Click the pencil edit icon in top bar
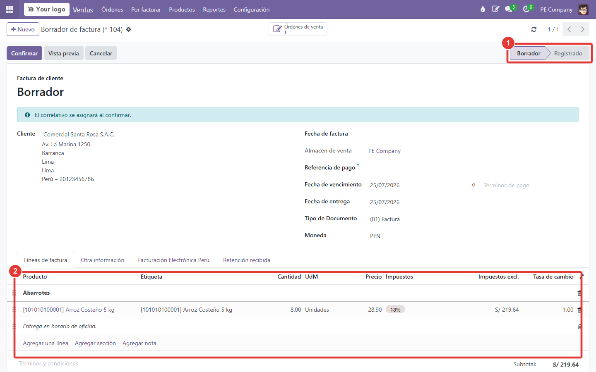 tap(495, 9)
